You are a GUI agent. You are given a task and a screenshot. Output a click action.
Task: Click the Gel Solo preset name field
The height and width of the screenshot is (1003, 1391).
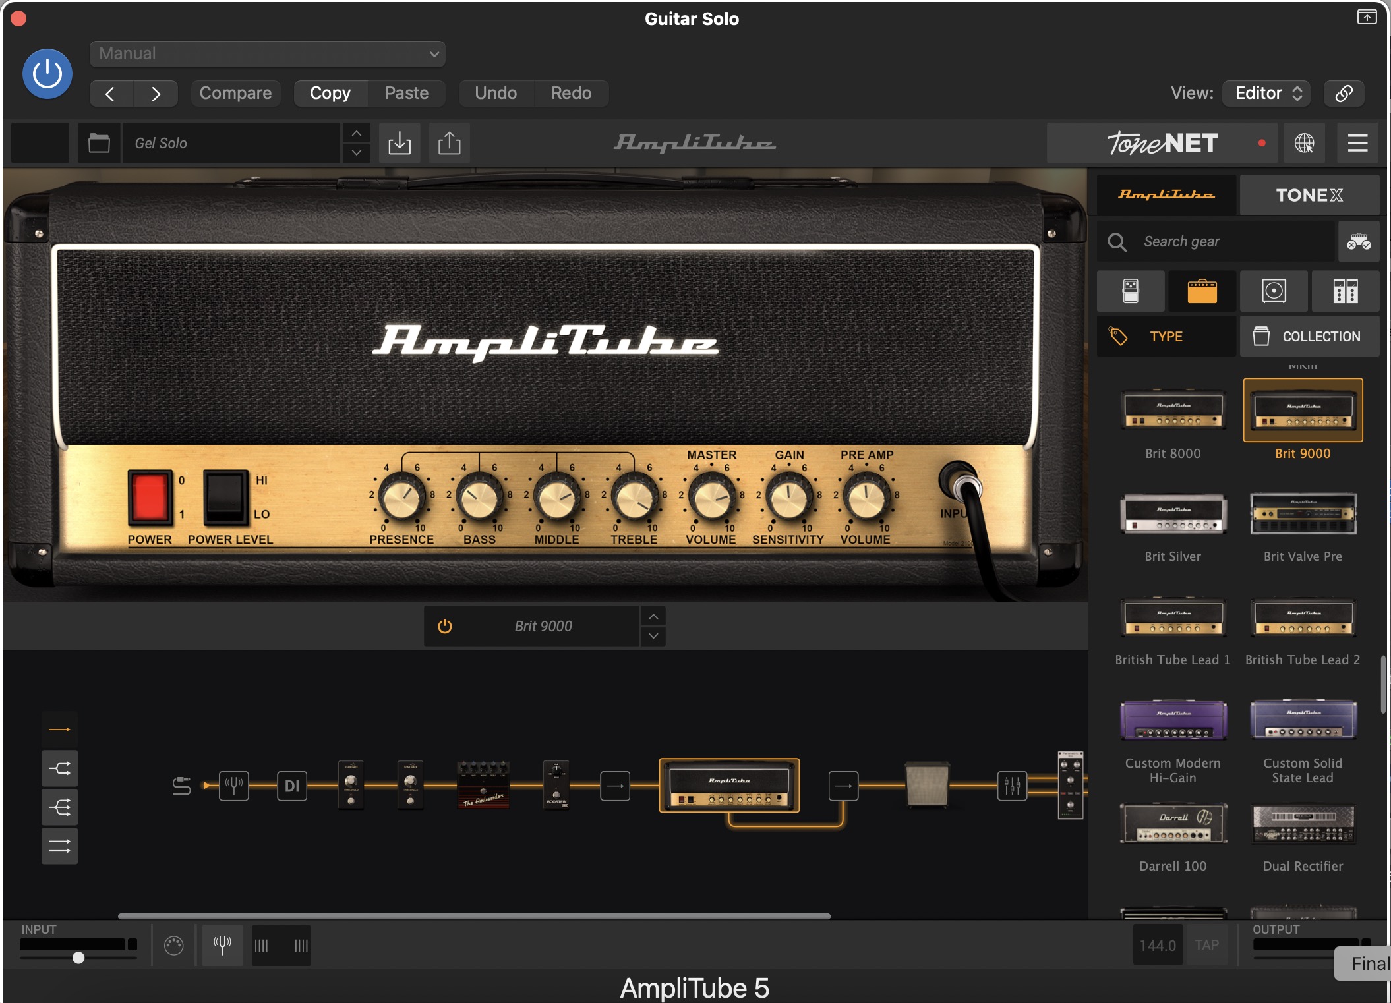point(231,143)
